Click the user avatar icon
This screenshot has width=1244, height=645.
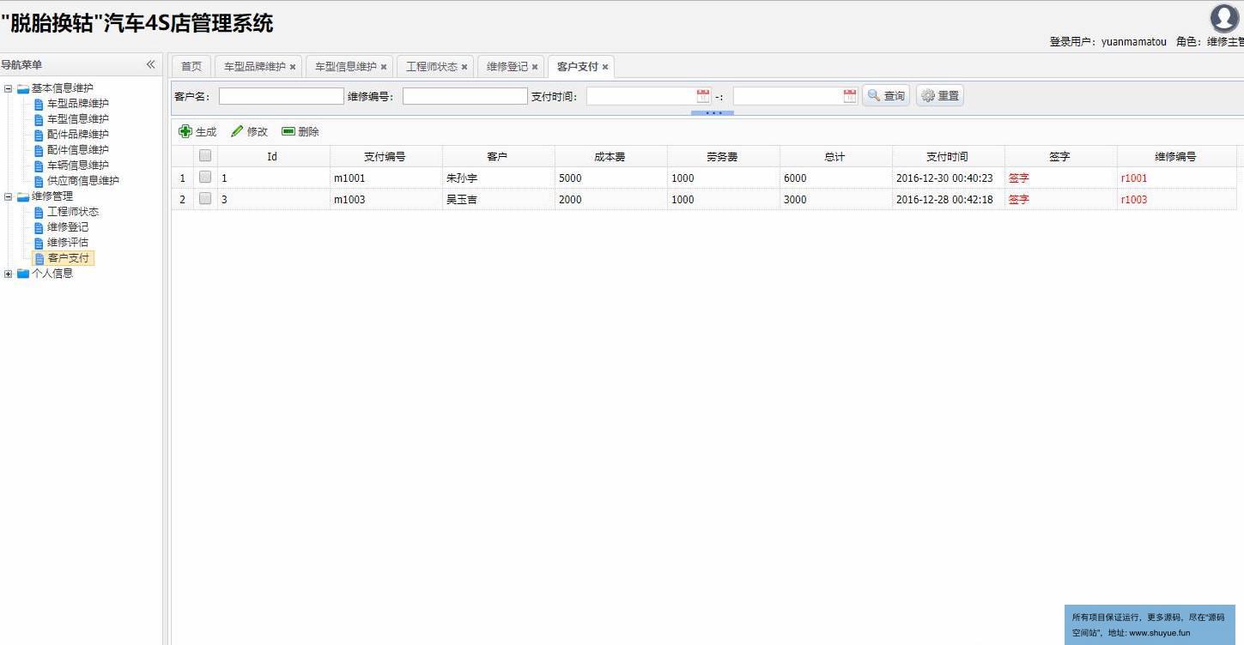coord(1225,18)
